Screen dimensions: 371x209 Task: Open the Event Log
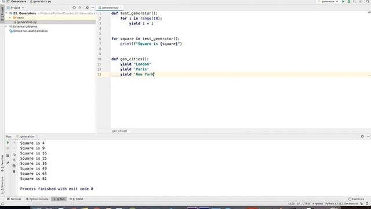[x=356, y=199]
